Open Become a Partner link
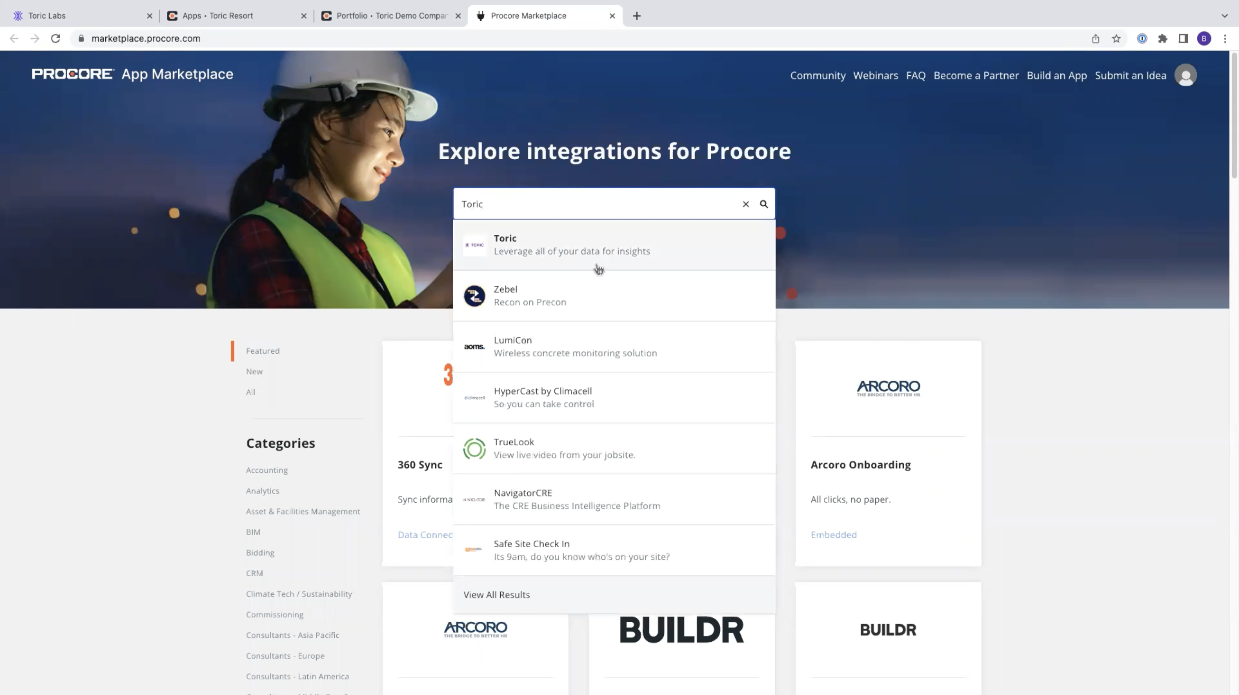The height and width of the screenshot is (695, 1239). (x=976, y=75)
